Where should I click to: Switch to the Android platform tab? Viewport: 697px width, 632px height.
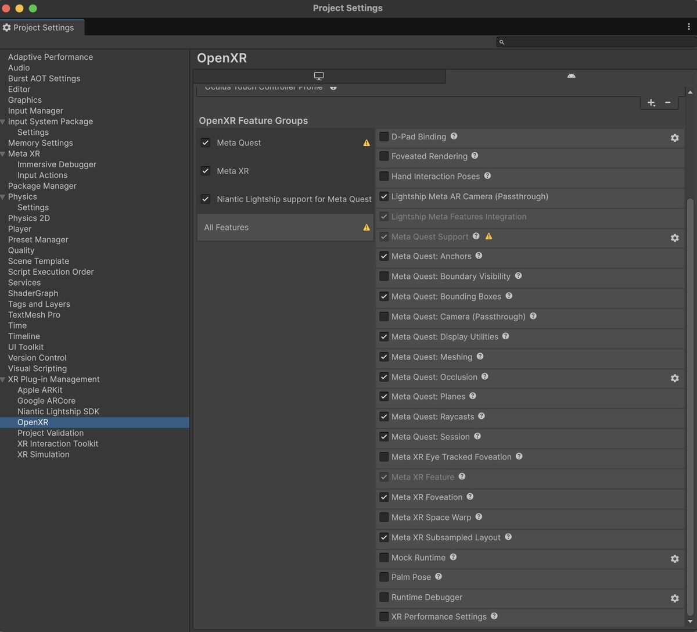[x=571, y=76]
